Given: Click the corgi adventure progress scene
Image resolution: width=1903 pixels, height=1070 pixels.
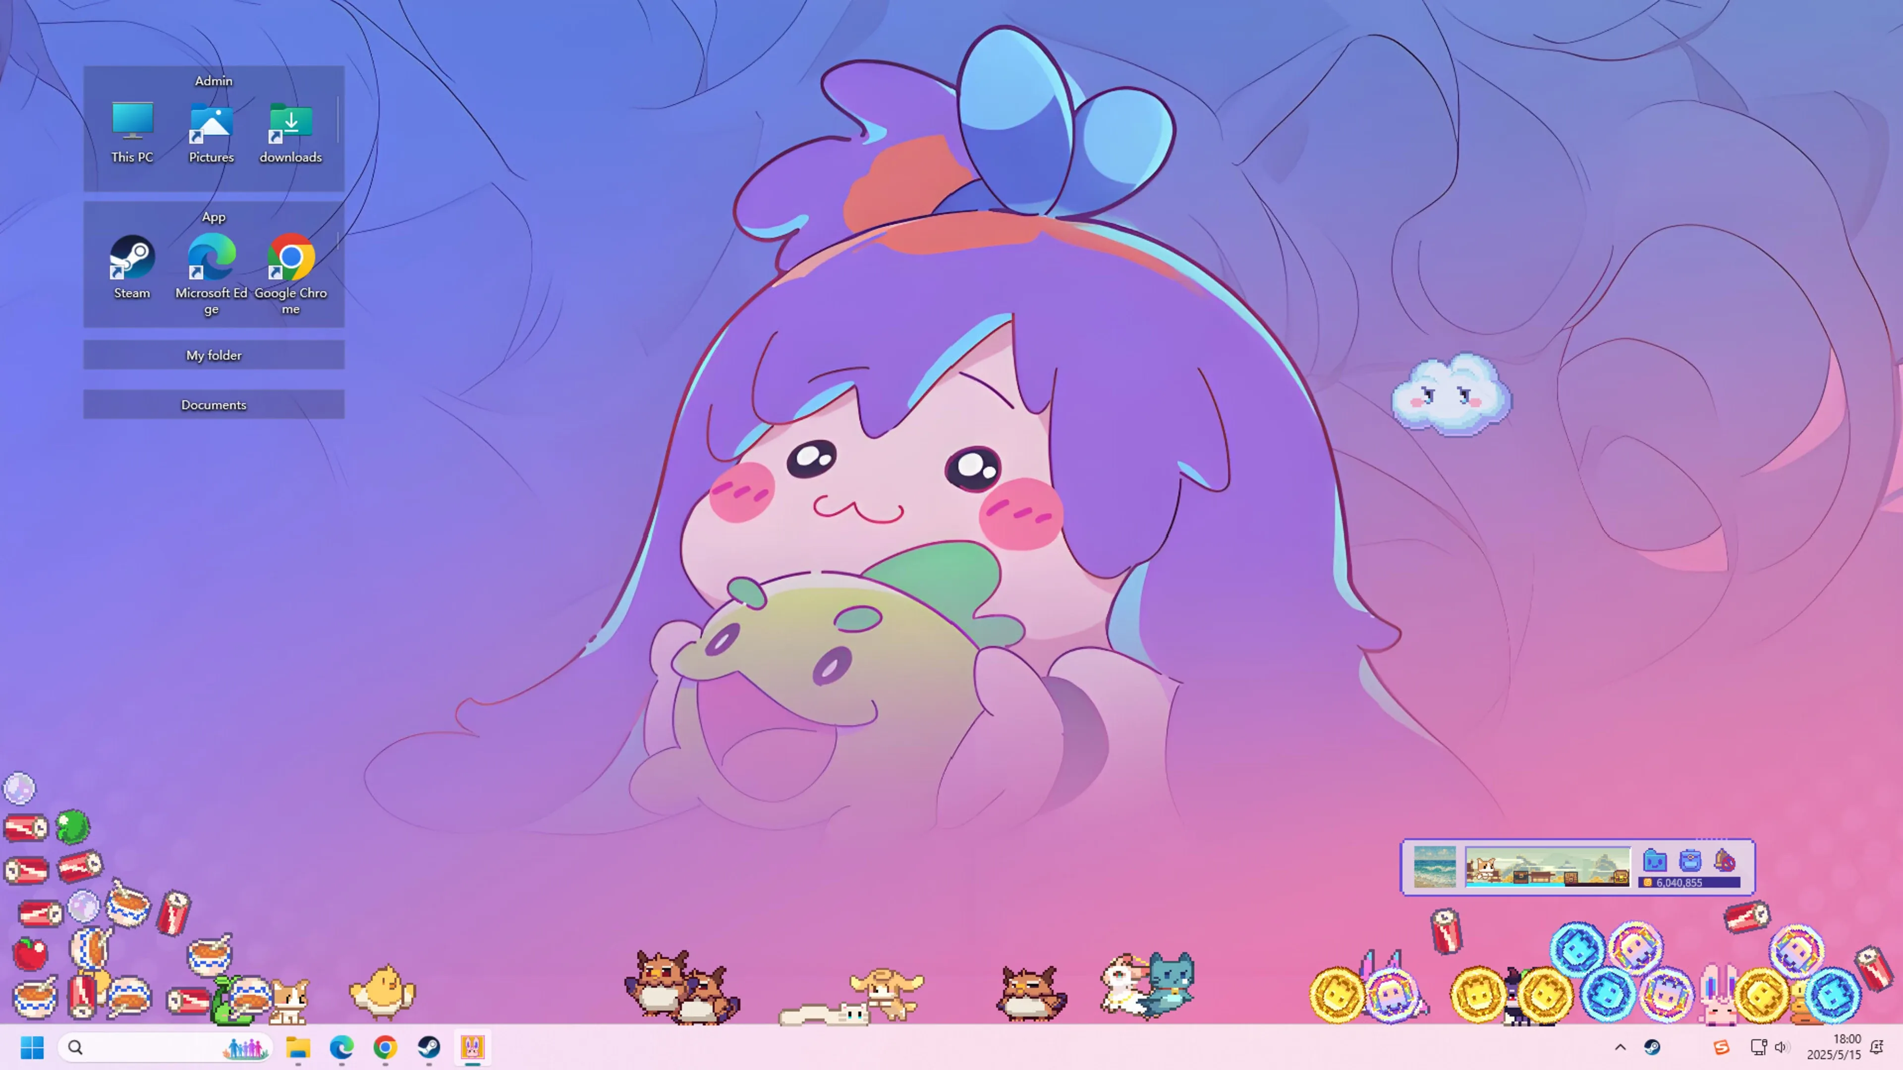Looking at the screenshot, I should [1548, 866].
